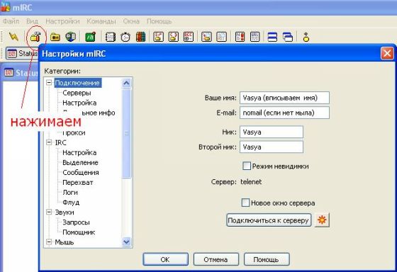The image size is (397, 272).
Task: Select Настройка under IRC
Action: 79,152
